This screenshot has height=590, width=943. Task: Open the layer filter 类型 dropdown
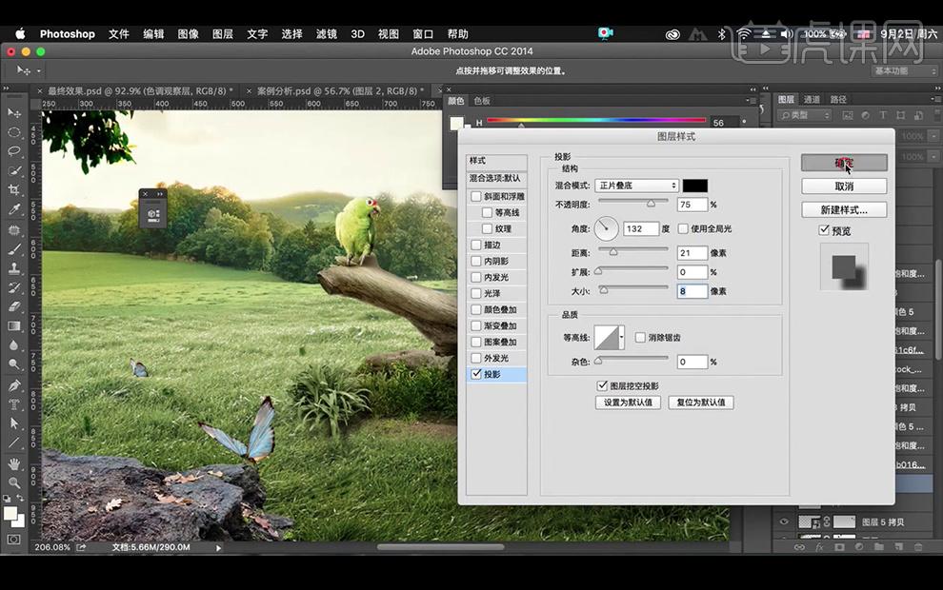pyautogui.click(x=804, y=115)
